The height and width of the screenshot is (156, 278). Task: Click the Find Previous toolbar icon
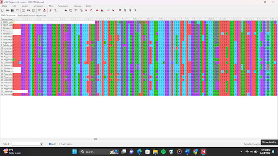click(x=125, y=11)
